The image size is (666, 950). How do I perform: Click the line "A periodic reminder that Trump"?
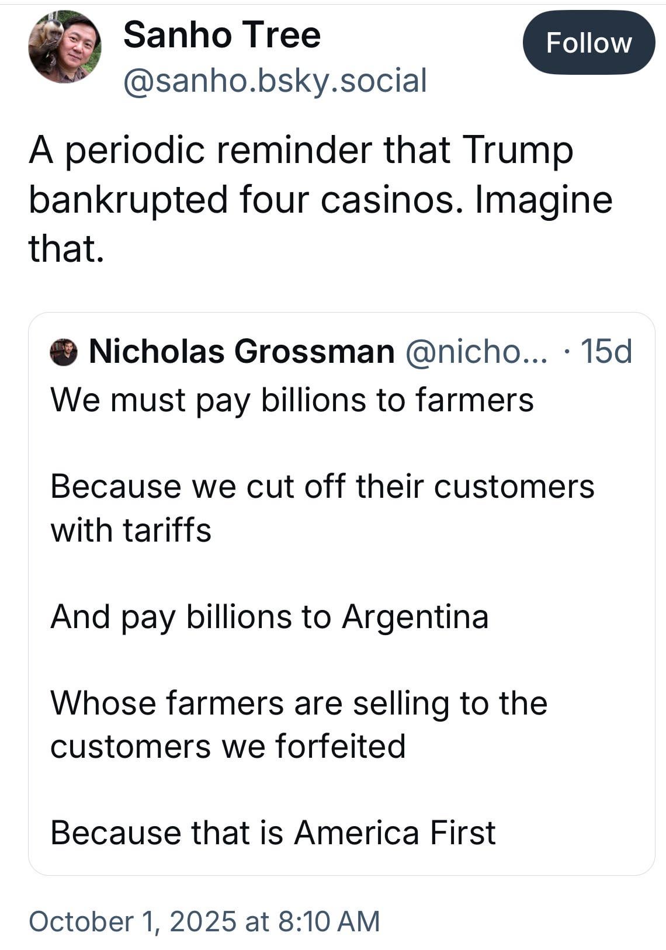(x=301, y=150)
